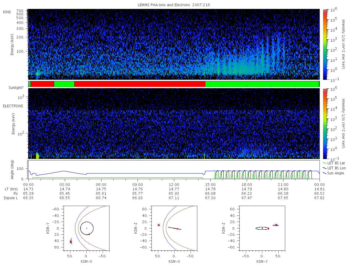355x266 pixels.
Task: Click the bright green burst in ions spectrogram
Action: 37,74
